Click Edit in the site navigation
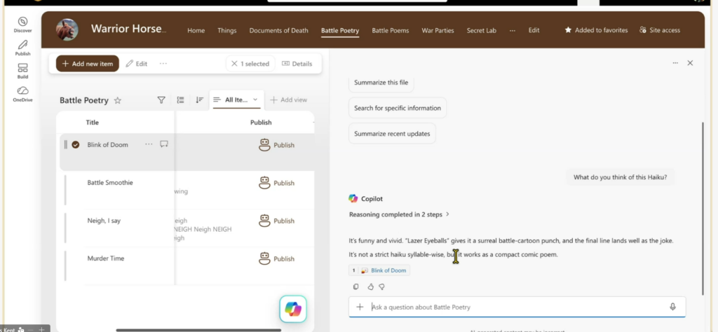This screenshot has width=718, height=332. [534, 30]
